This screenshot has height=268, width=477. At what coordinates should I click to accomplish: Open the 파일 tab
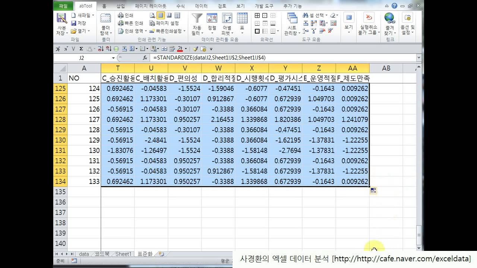pyautogui.click(x=63, y=6)
